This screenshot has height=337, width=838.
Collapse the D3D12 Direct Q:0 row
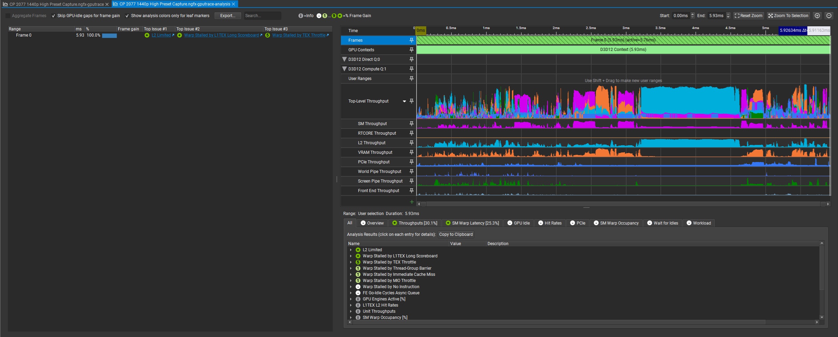coord(345,59)
